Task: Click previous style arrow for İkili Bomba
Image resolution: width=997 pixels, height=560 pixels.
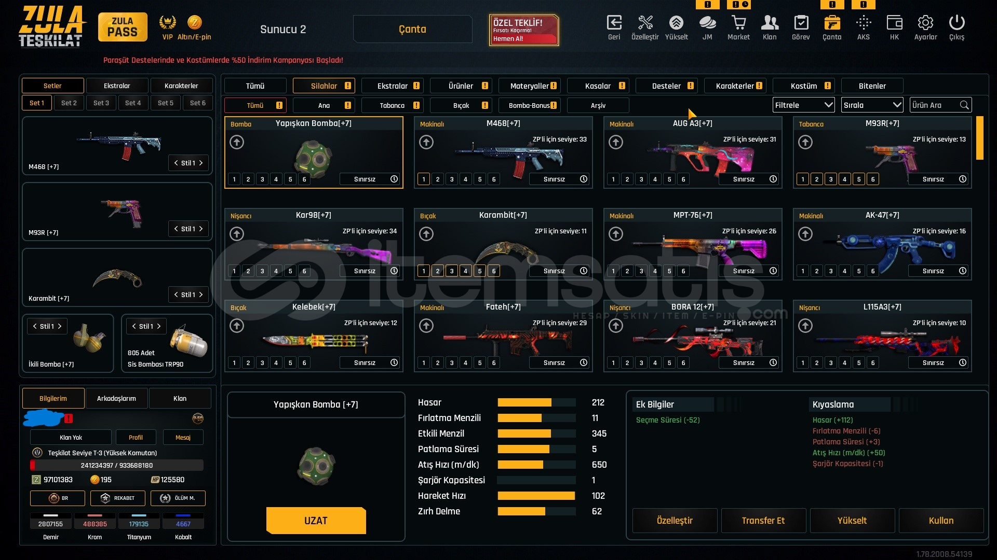Action: tap(35, 326)
